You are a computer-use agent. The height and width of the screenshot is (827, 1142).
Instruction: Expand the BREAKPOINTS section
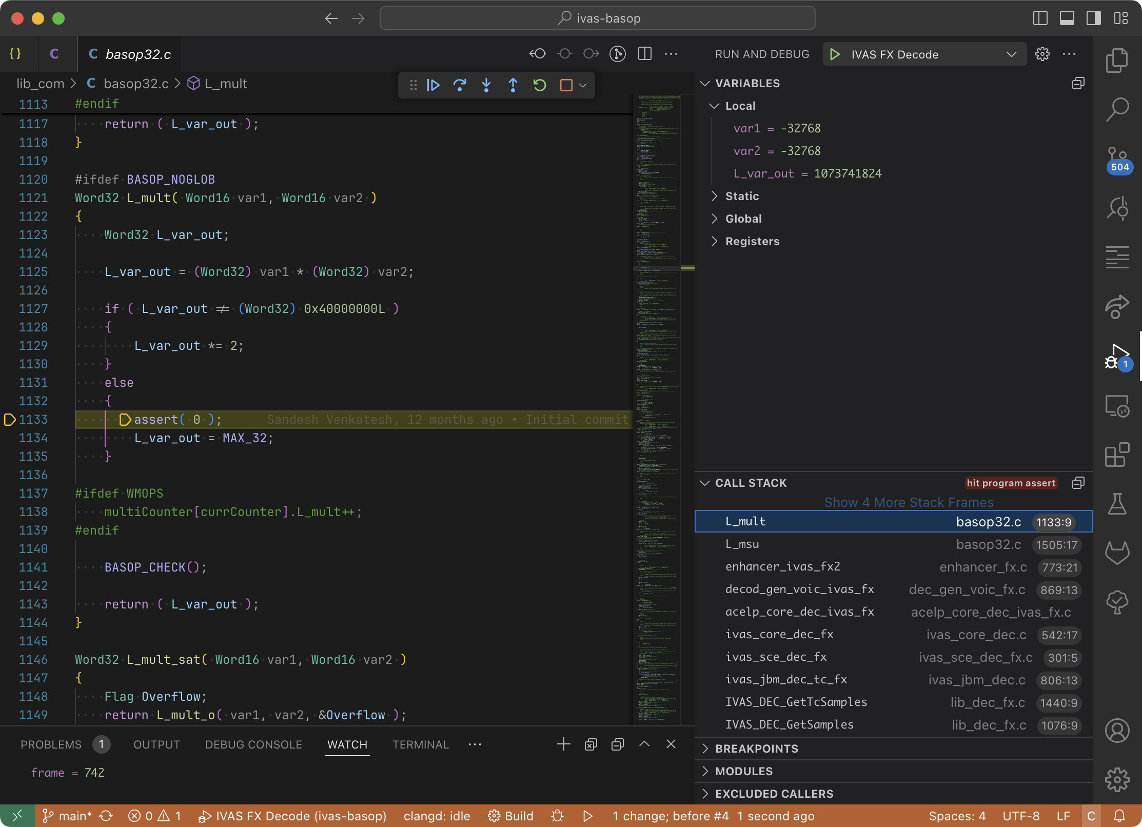tap(757, 749)
